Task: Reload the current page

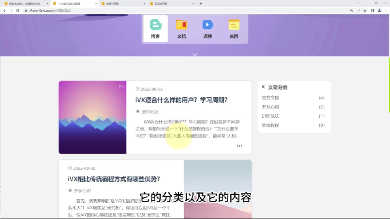Action: [17, 11]
